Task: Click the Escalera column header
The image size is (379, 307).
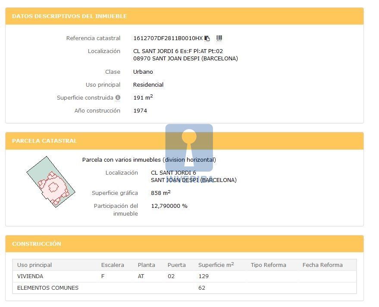Action: pyautogui.click(x=113, y=265)
